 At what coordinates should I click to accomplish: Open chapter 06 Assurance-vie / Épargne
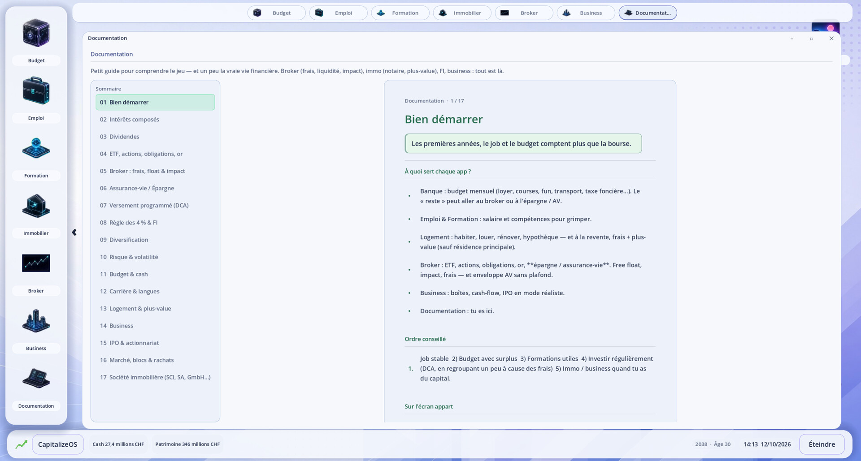click(155, 188)
